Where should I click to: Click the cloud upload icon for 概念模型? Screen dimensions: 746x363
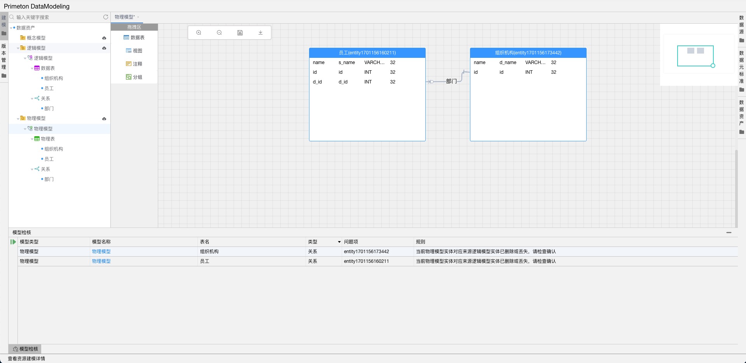coord(104,38)
